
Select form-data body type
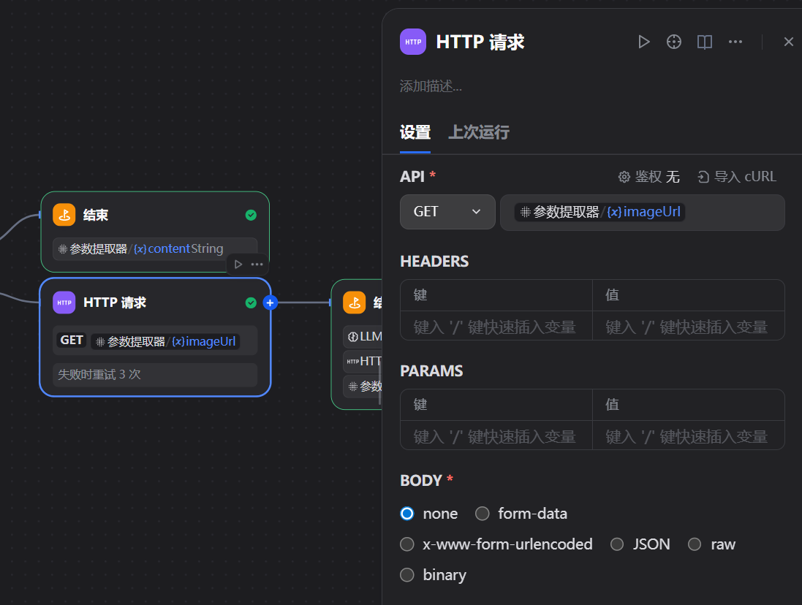coord(483,514)
